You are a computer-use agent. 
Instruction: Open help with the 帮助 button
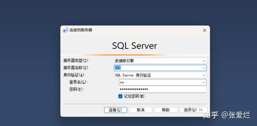point(166,110)
